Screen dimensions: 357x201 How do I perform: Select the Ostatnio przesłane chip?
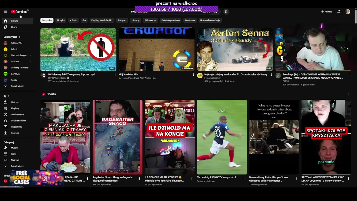pyautogui.click(x=170, y=20)
